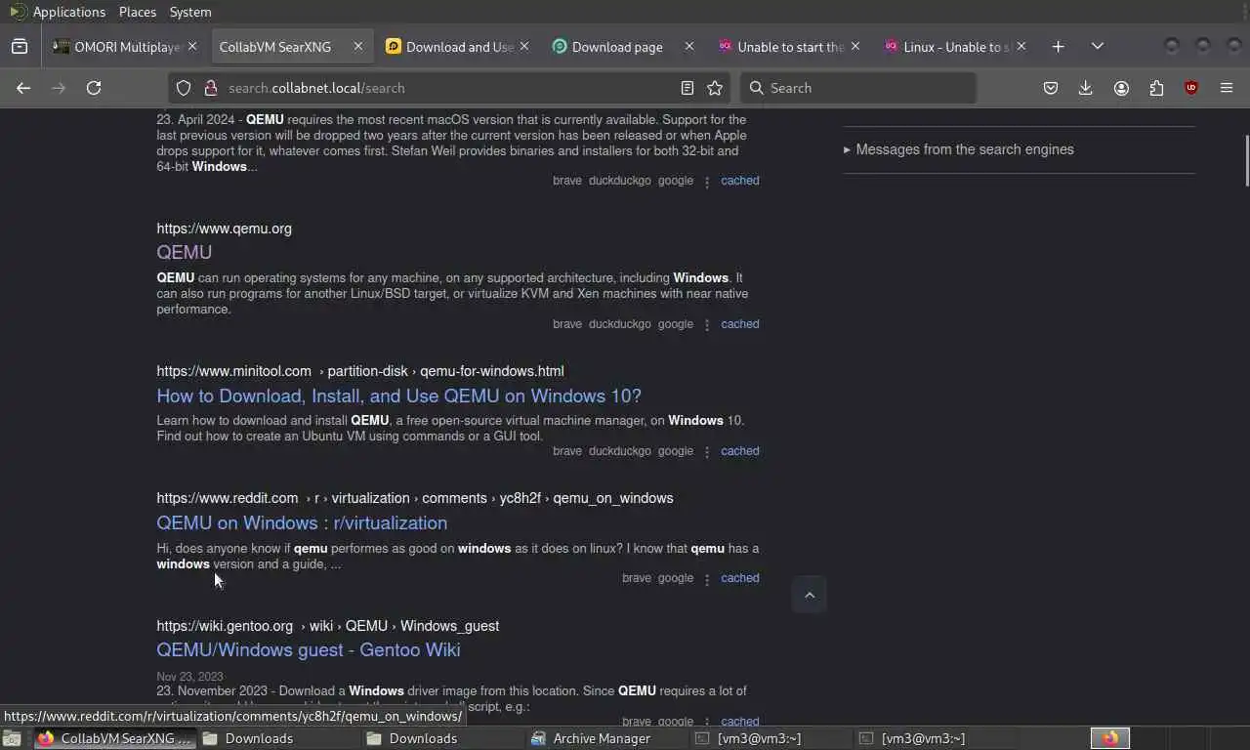Click show desktop icon in bottom panel
Viewport: 1250px width, 750px height.
(x=12, y=738)
